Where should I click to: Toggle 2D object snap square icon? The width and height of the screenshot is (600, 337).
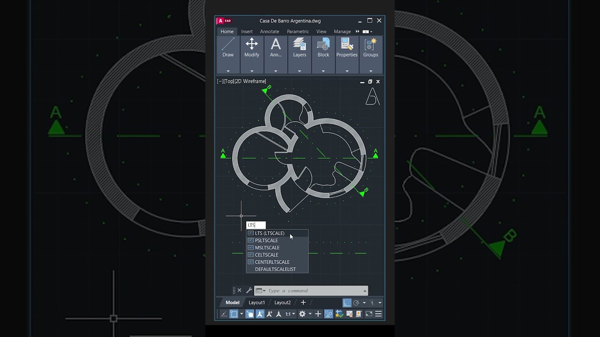point(233,314)
